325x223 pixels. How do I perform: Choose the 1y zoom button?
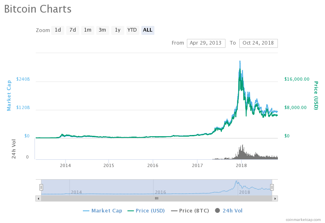click(x=118, y=30)
